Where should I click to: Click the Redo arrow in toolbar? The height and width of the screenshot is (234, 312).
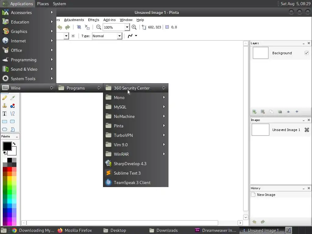tap(68, 27)
